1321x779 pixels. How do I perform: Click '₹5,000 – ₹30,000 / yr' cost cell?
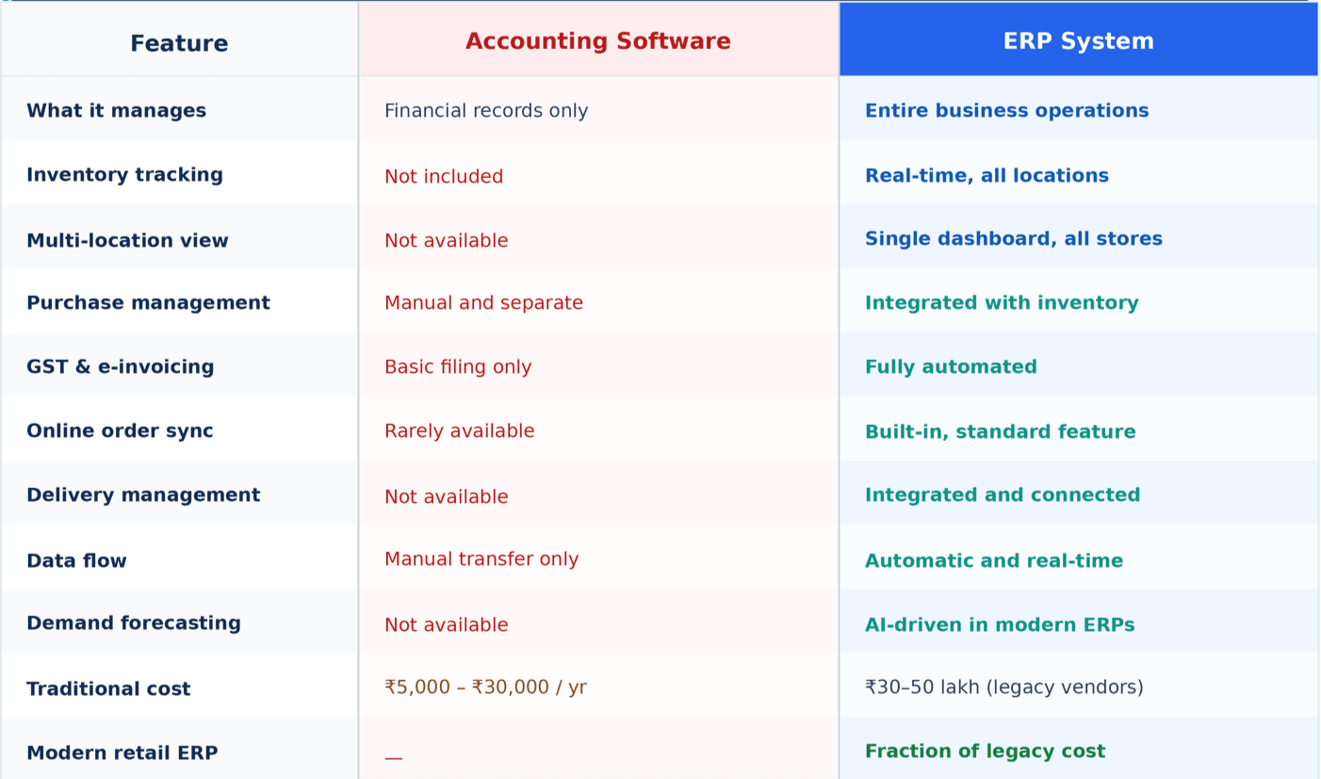point(485,688)
